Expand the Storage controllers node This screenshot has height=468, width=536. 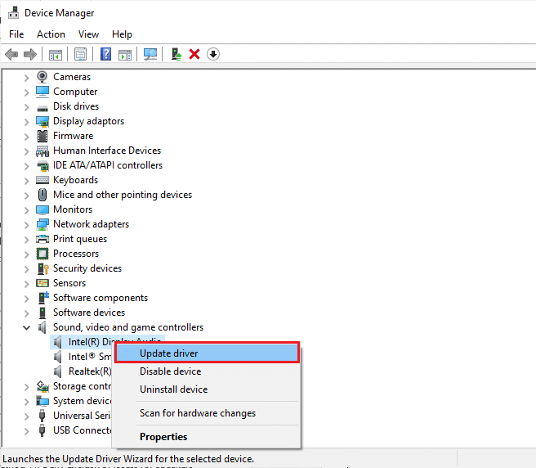coord(27,387)
